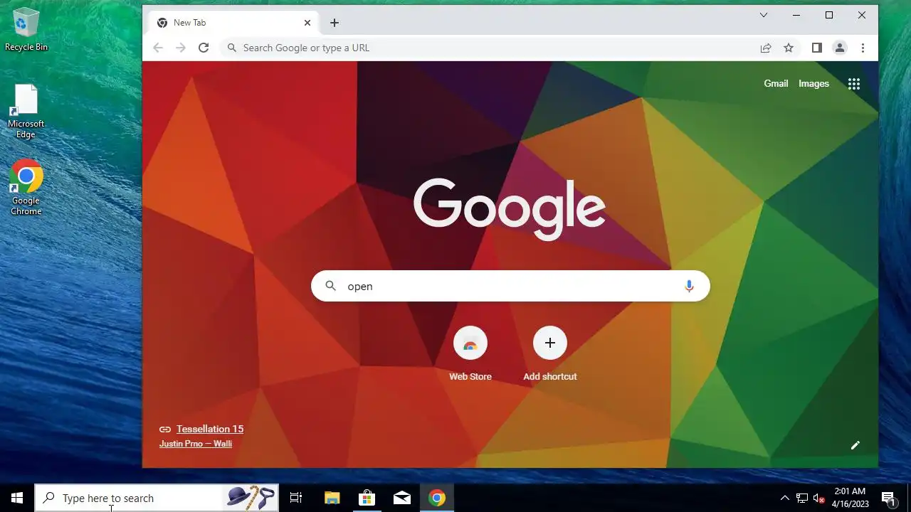
Task: Open a new tab with plus
Action: pos(335,23)
